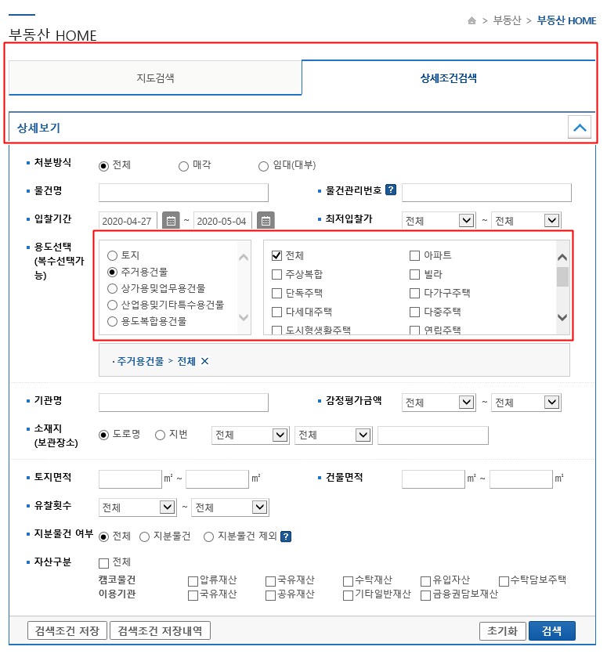The height and width of the screenshot is (661, 607).
Task: Select 매각 radio for 처분방식
Action: (183, 166)
